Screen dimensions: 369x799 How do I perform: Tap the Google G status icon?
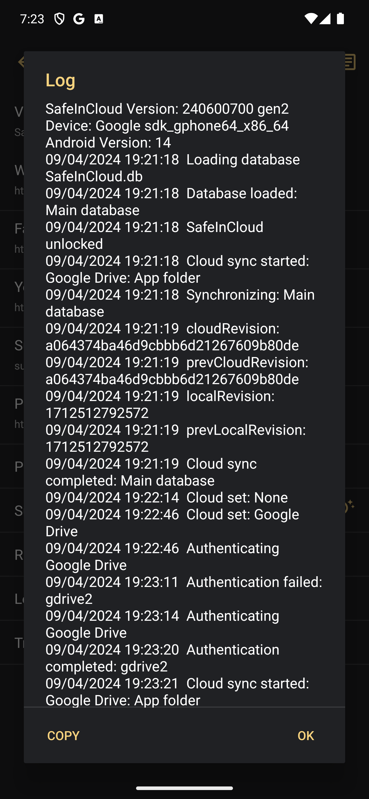point(79,19)
